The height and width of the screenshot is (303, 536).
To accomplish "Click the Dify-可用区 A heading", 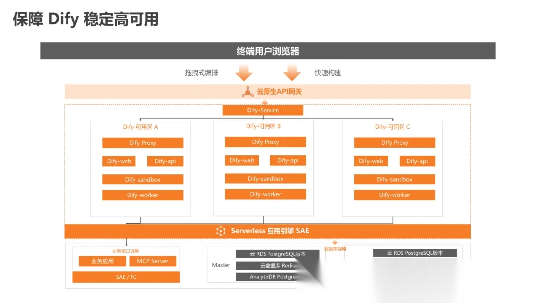I will (140, 127).
